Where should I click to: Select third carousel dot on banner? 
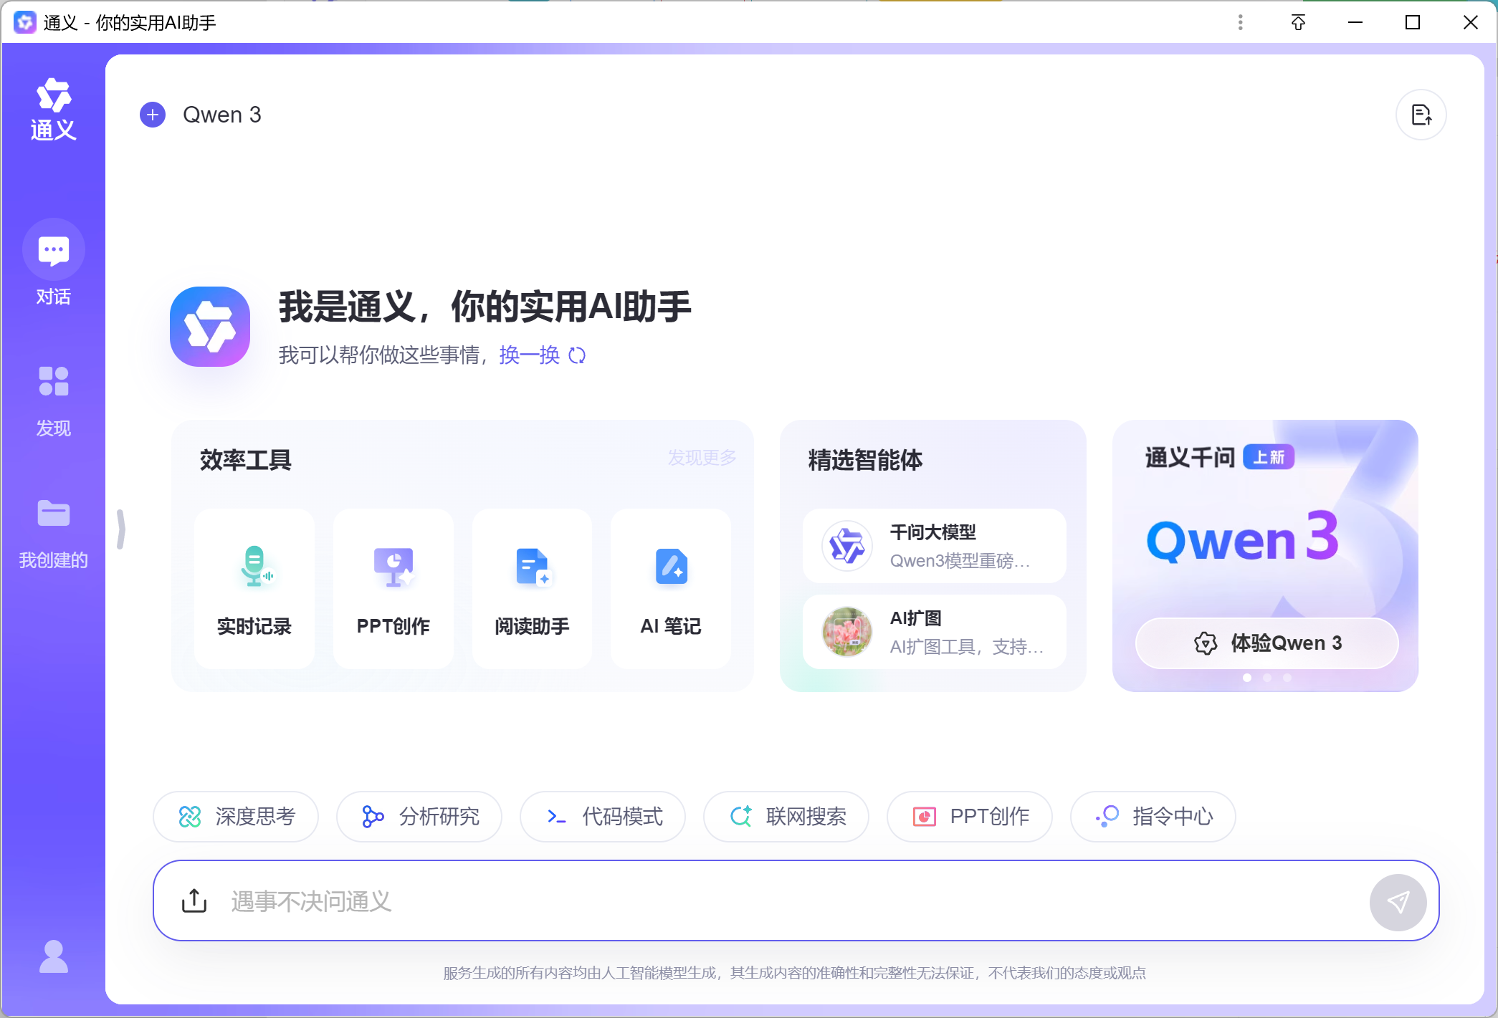point(1287,678)
